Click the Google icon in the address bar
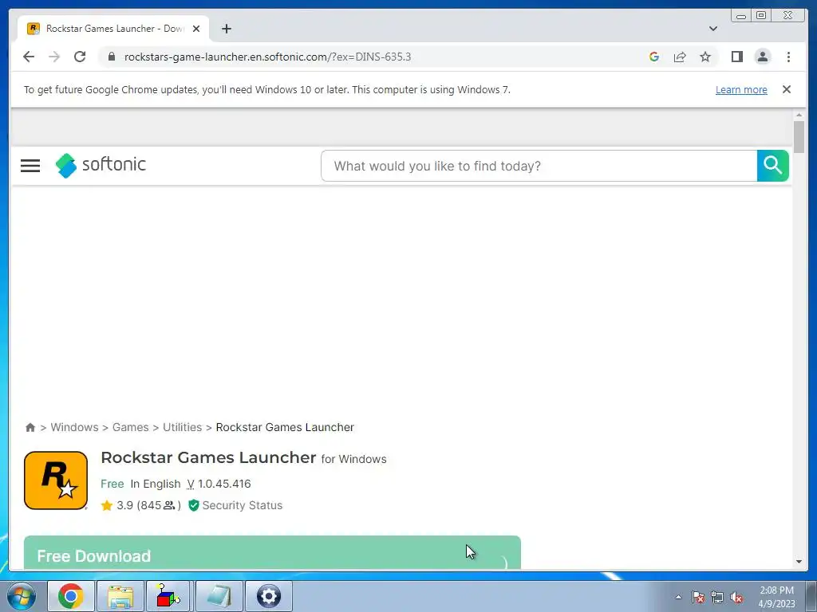817x612 pixels. 654,57
